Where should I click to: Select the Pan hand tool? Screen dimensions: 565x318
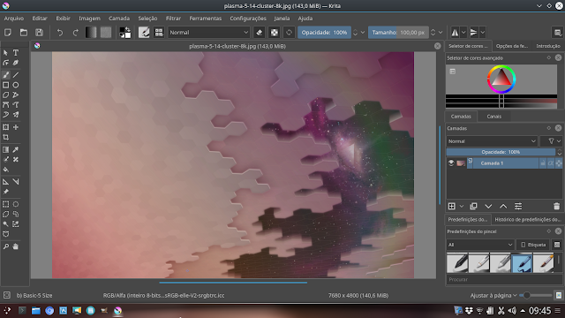click(x=16, y=246)
